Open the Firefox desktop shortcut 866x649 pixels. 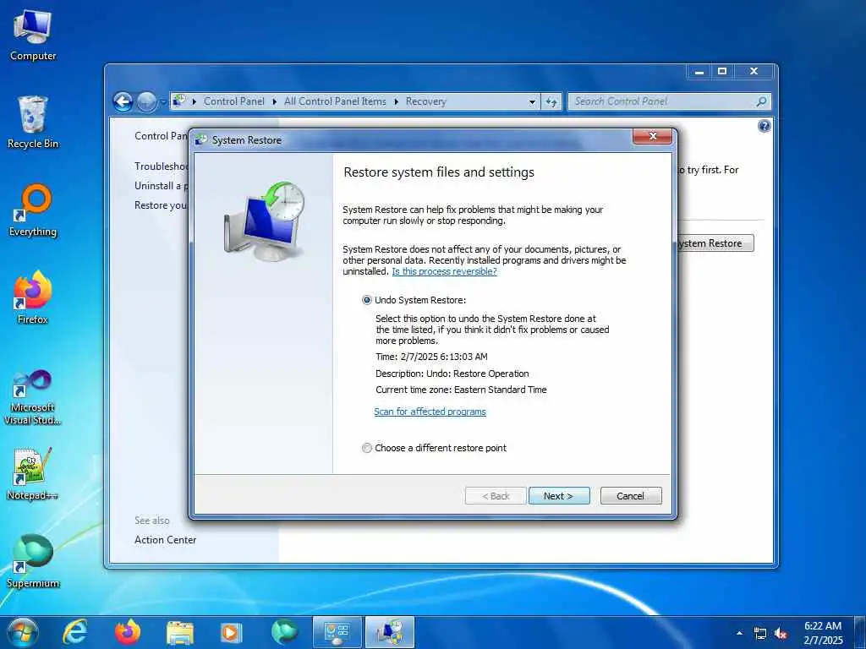pyautogui.click(x=33, y=298)
